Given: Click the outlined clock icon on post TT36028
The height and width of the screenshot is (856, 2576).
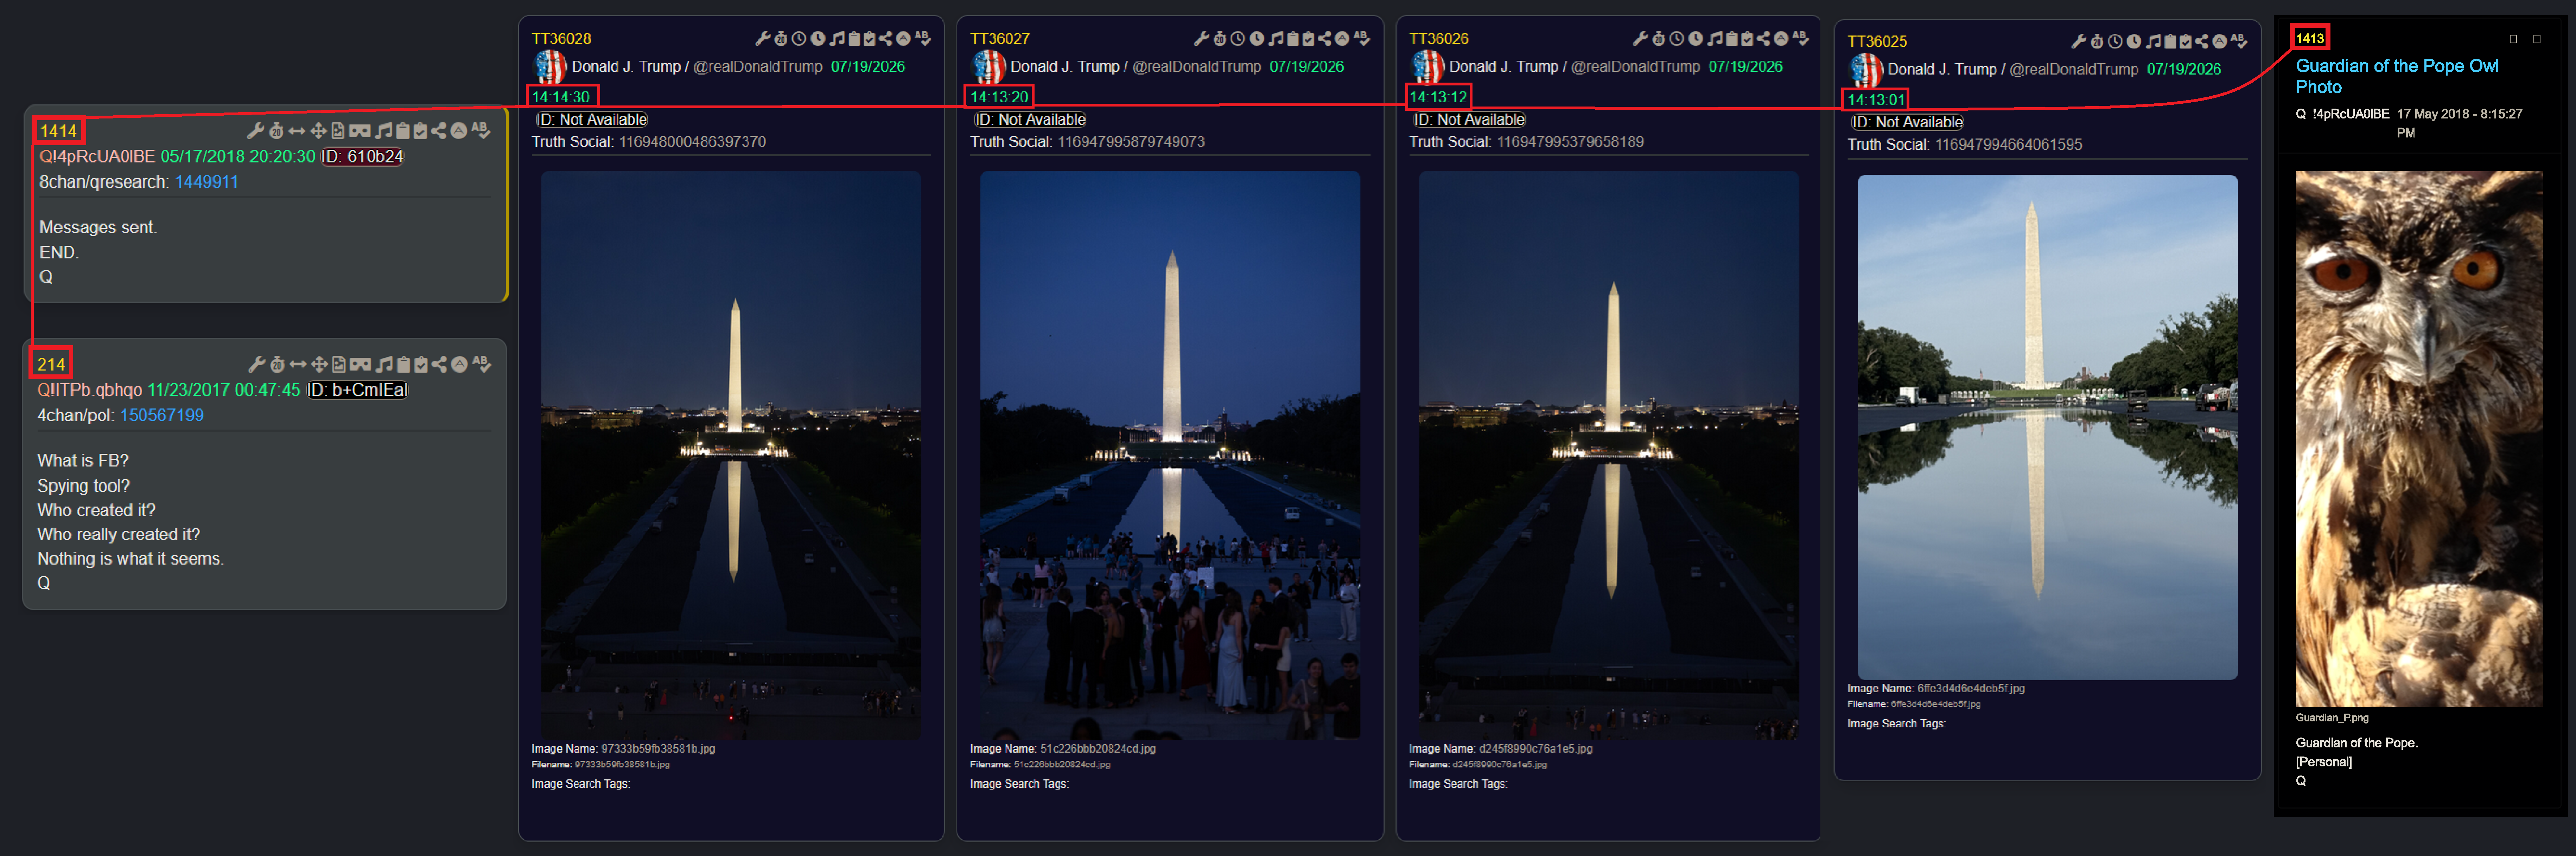Looking at the screenshot, I should [x=799, y=39].
